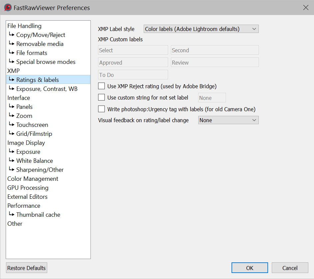
Task: Switch to GPU Processing category
Action: click(x=28, y=188)
